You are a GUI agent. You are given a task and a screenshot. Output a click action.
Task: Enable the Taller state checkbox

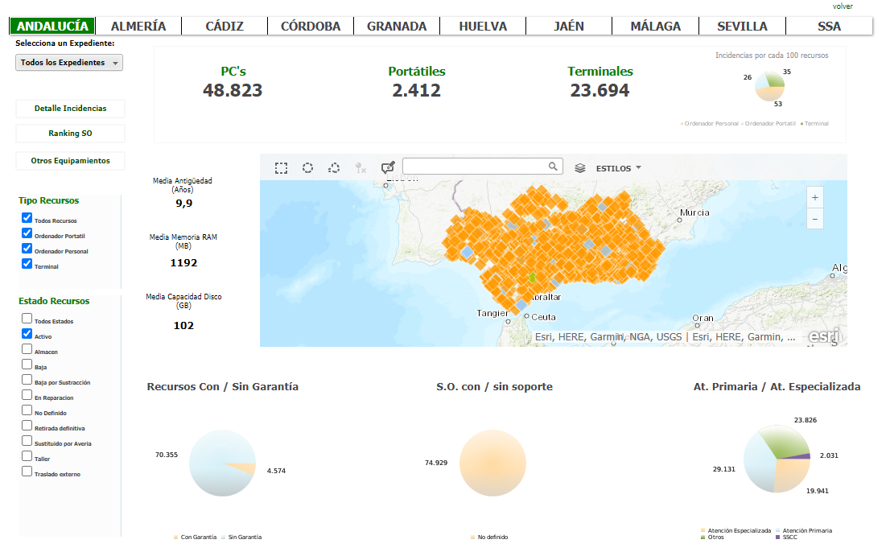(27, 456)
